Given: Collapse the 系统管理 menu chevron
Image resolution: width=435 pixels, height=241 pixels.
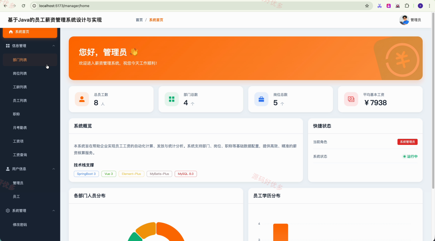Looking at the screenshot, I should (54, 211).
